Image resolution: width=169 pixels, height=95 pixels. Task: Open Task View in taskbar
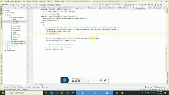tap(46, 93)
